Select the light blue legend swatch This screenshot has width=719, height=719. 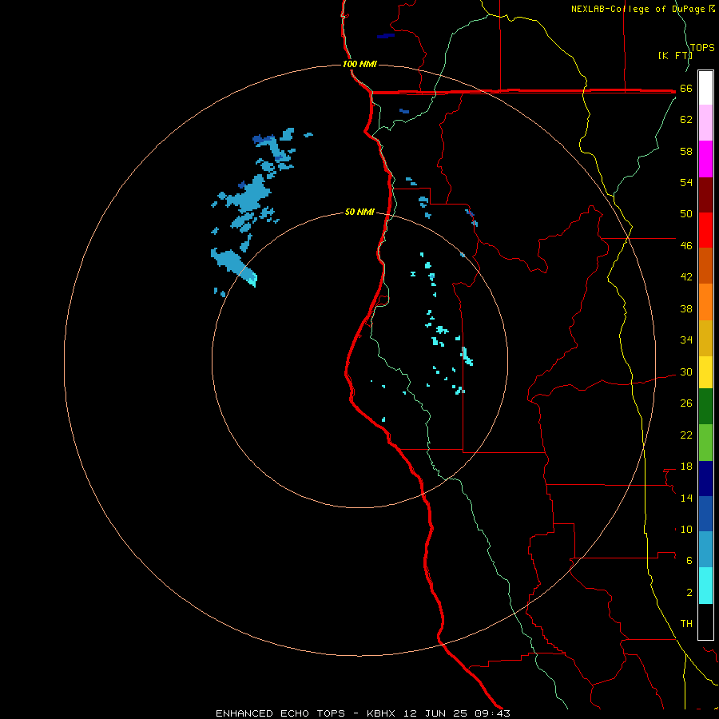[705, 549]
